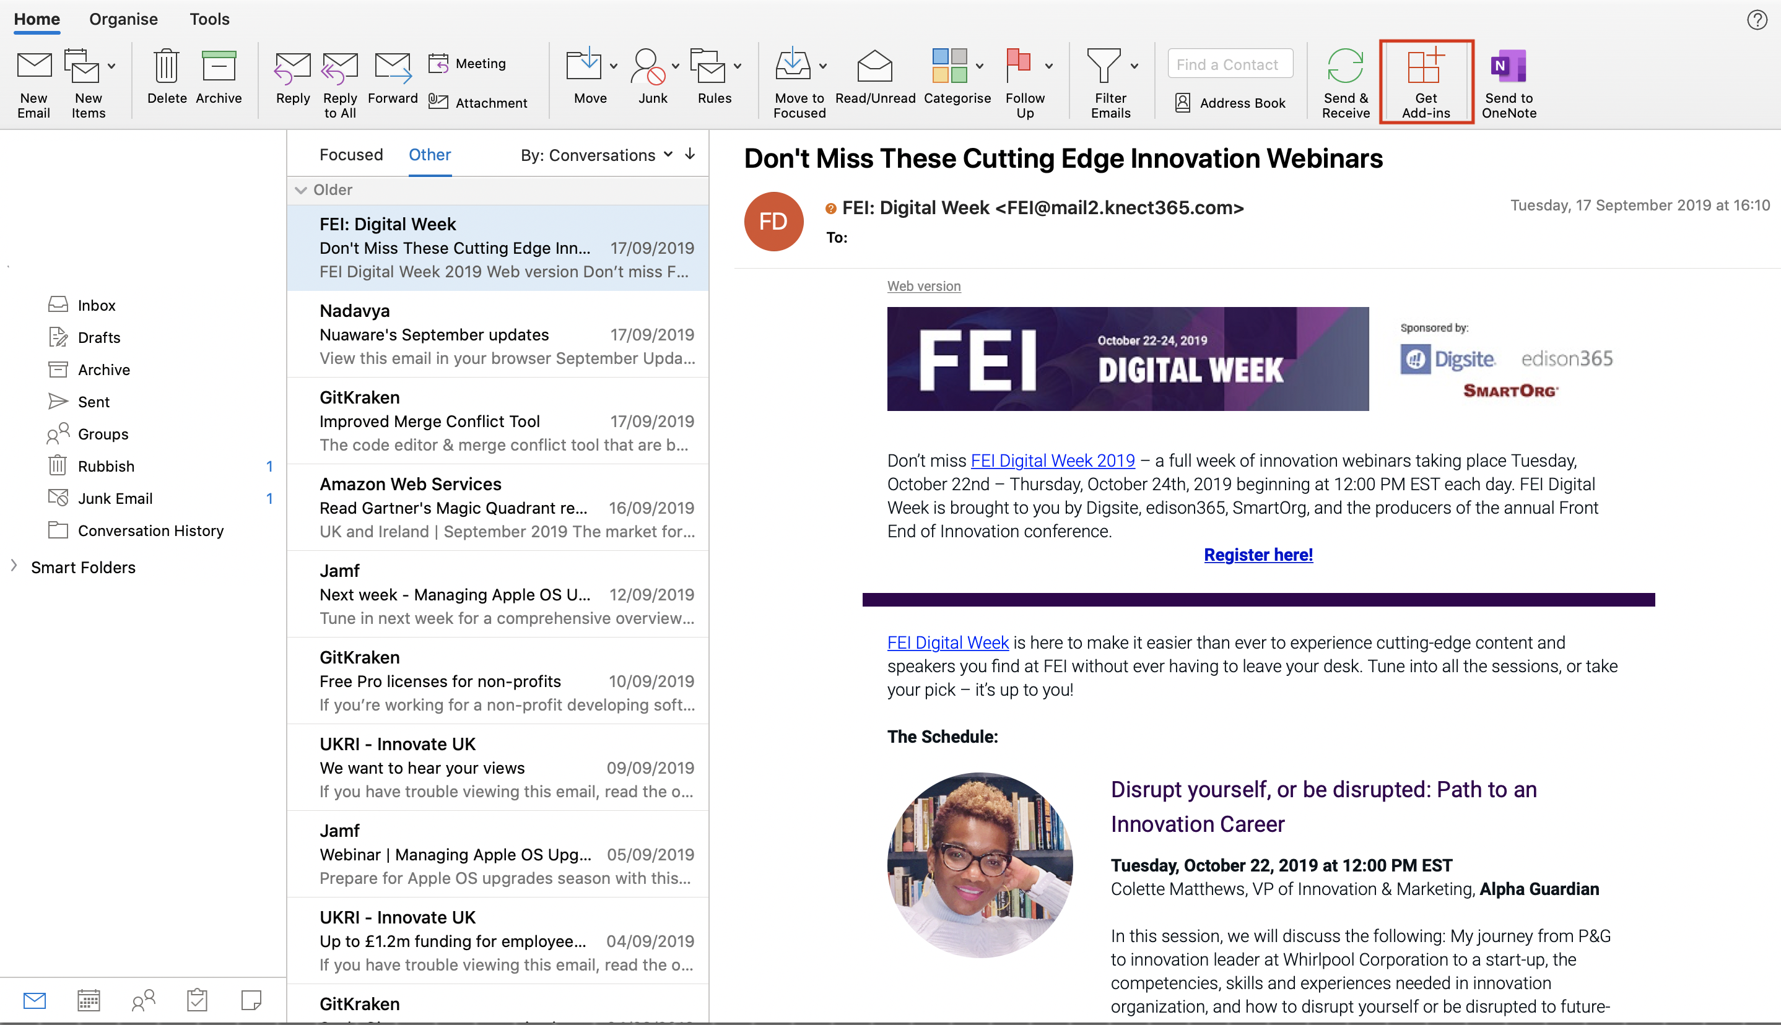Click Reply to All icon
This screenshot has width=1781, height=1025.
pos(339,67)
